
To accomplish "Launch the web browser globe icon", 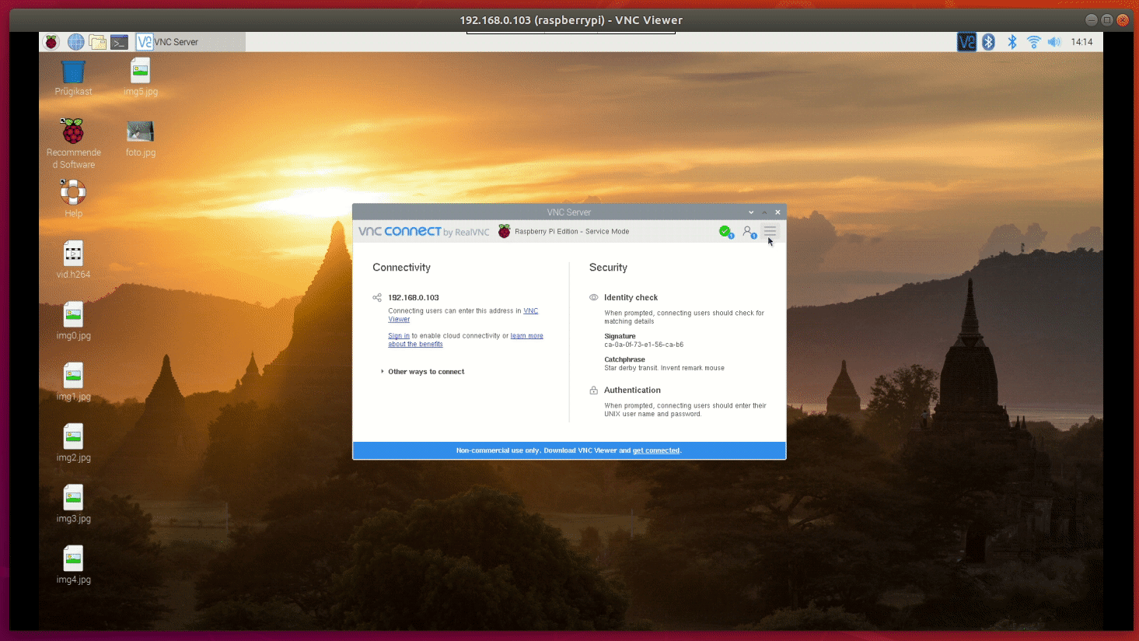I will click(75, 42).
